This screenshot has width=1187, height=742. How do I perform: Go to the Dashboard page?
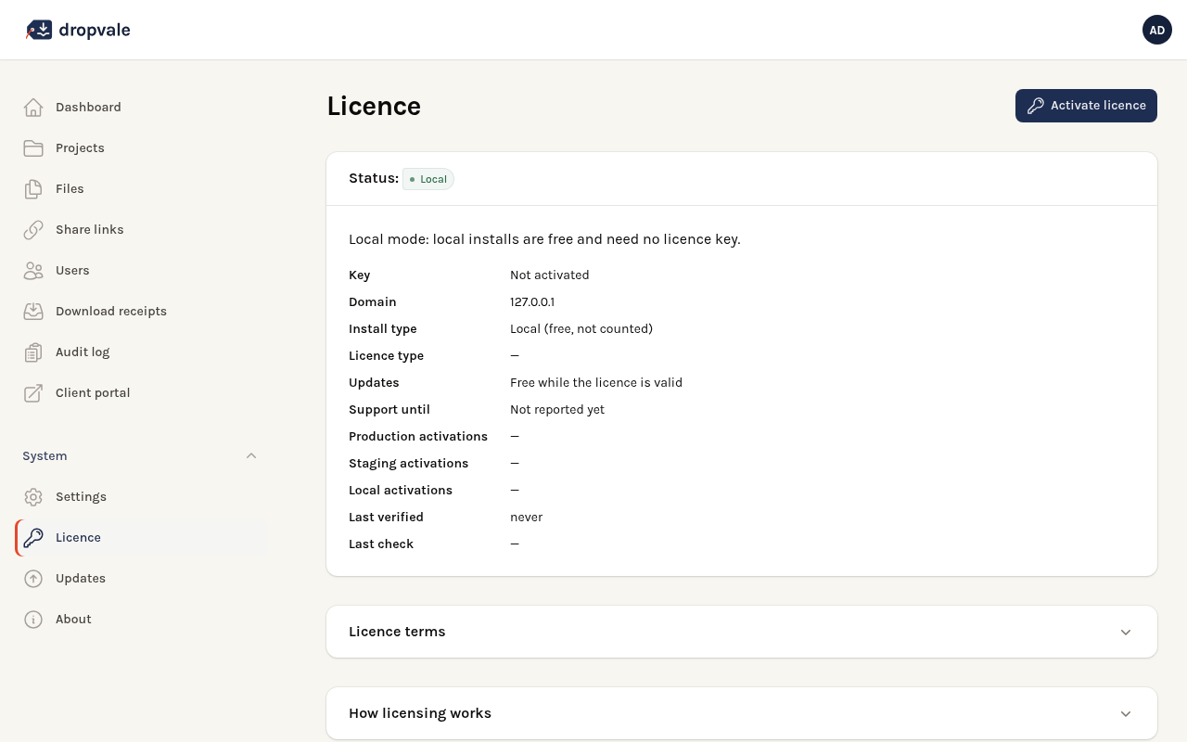pyautogui.click(x=141, y=108)
